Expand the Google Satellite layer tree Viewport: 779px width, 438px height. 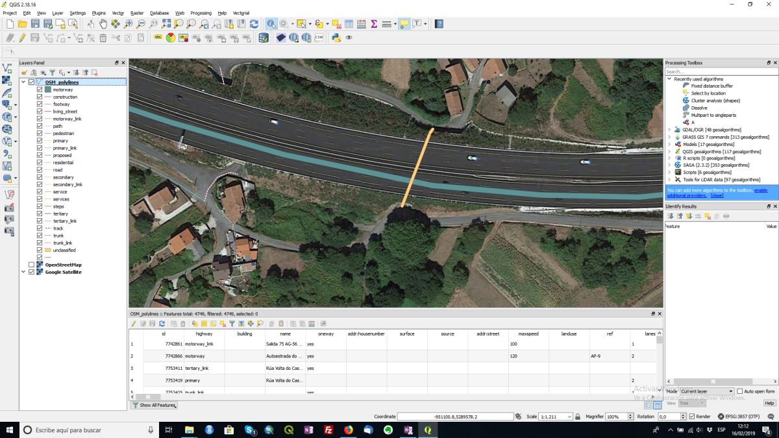click(24, 272)
